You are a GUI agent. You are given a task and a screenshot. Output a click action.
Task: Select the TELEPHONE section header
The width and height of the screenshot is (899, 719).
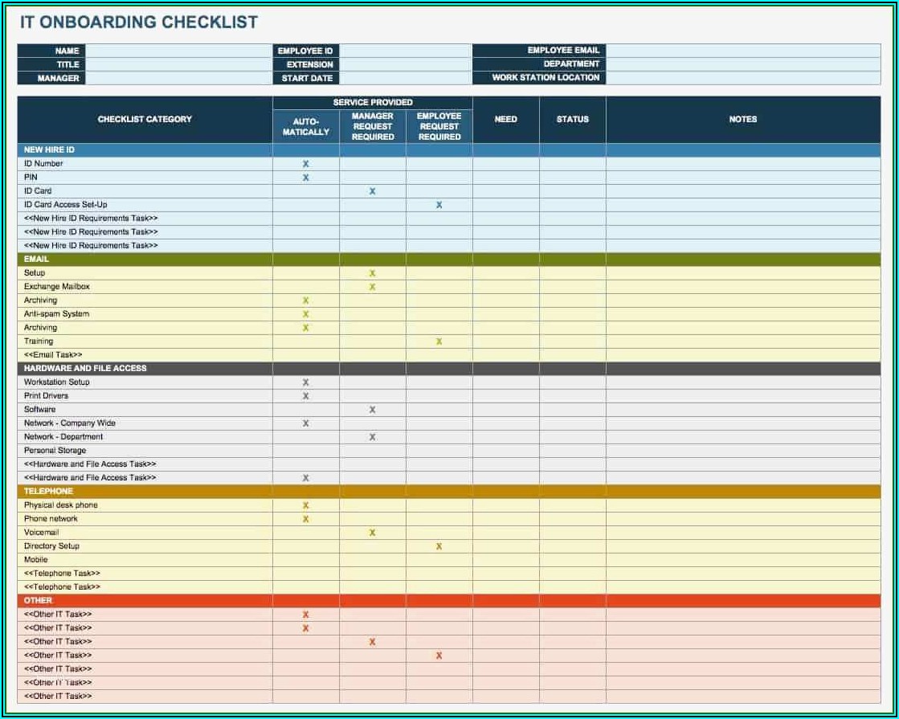[48, 491]
